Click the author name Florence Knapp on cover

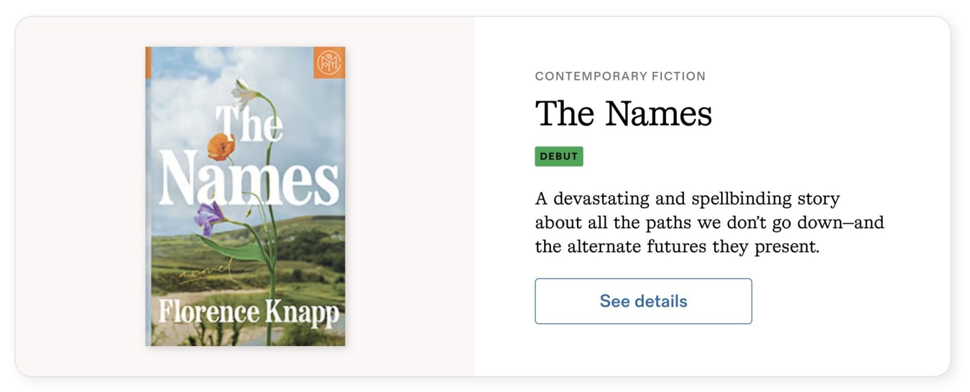(x=248, y=311)
